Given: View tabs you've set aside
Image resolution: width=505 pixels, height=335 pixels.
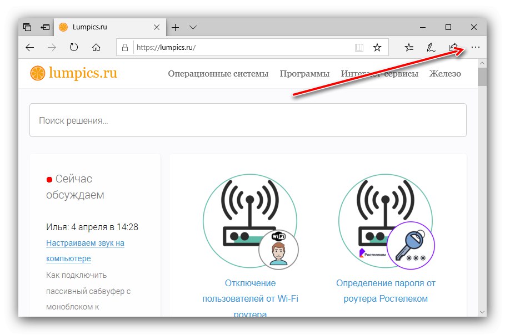Looking at the screenshot, I should (27, 27).
